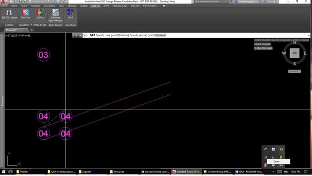Toggle the ribbon minimize state button
This screenshot has width=312, height=176.
165,6
